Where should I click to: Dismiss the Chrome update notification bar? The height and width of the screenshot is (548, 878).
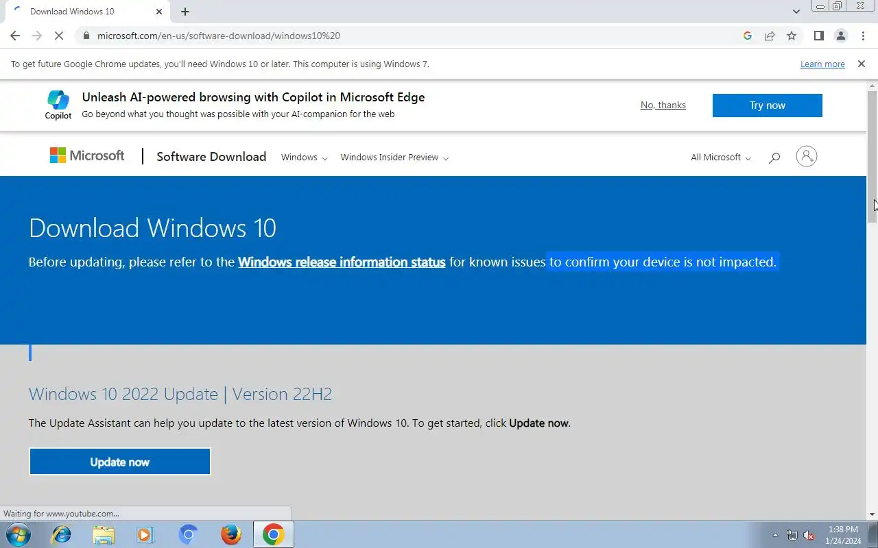coord(861,64)
